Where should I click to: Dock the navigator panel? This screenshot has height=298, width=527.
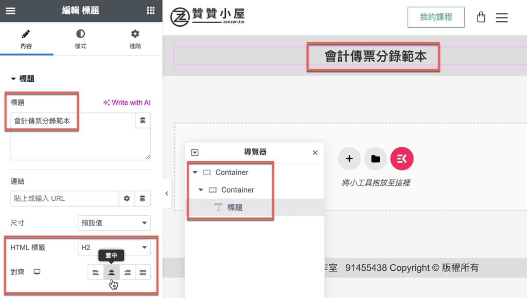[x=195, y=153]
